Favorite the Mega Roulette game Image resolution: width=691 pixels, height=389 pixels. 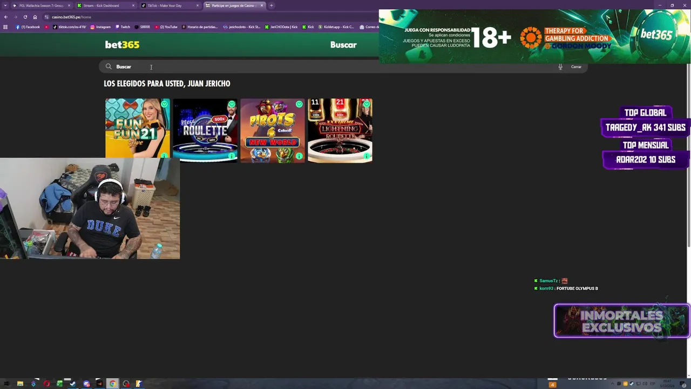click(x=232, y=104)
